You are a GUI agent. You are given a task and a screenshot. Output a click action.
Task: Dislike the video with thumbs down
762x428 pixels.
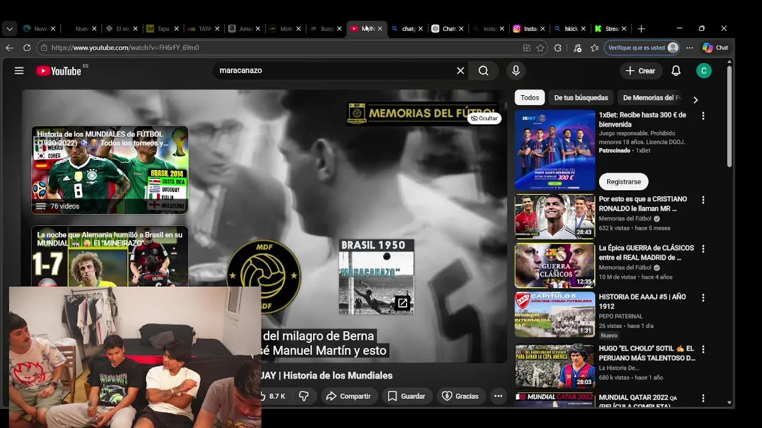(304, 396)
